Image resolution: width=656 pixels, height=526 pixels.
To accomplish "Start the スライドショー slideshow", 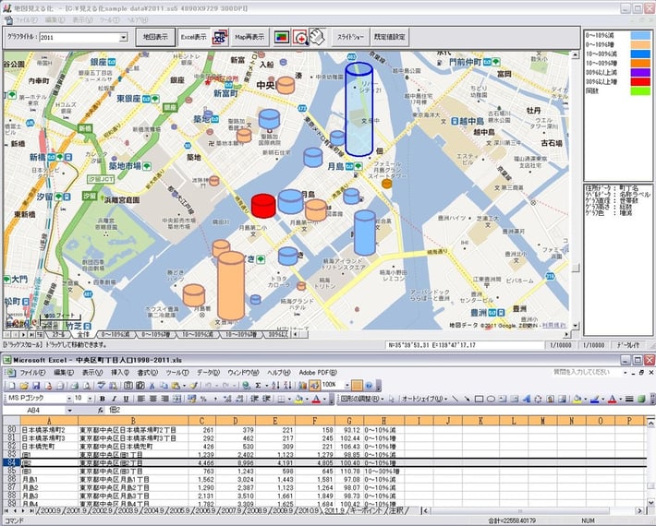I will click(349, 37).
